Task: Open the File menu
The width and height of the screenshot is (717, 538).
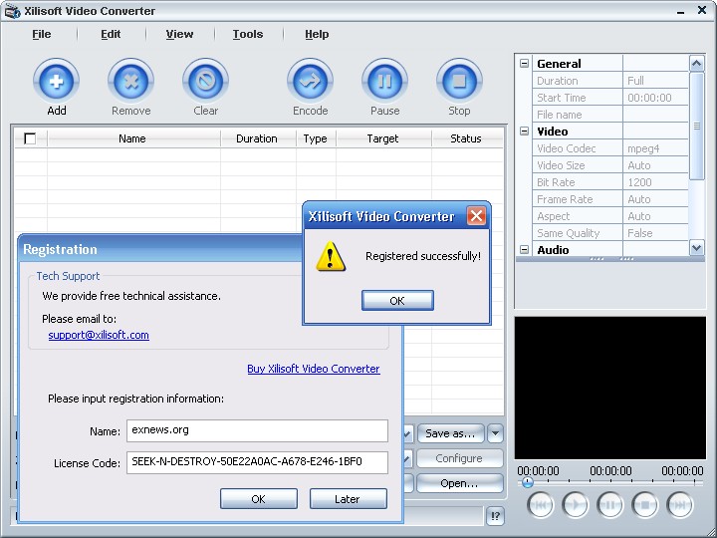Action: pos(42,34)
